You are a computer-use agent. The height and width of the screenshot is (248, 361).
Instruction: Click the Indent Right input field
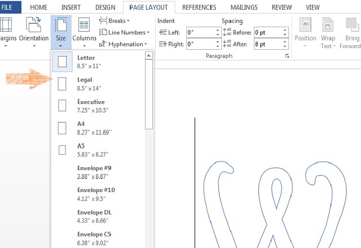[x=201, y=44]
